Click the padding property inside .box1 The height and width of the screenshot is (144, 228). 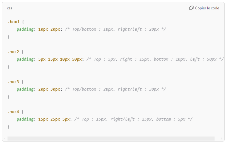[26, 29]
